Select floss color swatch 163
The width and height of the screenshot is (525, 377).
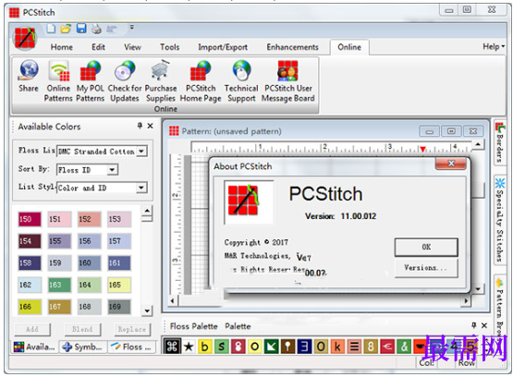click(59, 285)
